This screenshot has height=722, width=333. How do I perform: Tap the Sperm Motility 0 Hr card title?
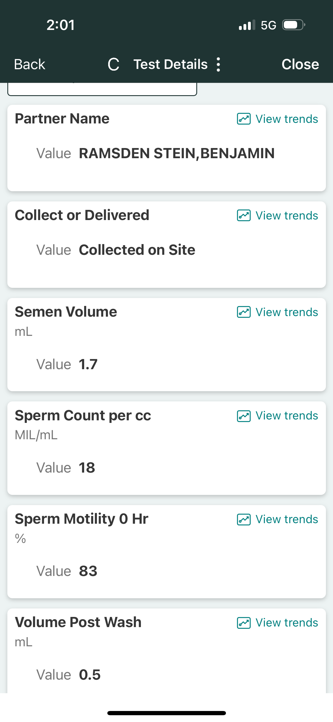click(81, 519)
